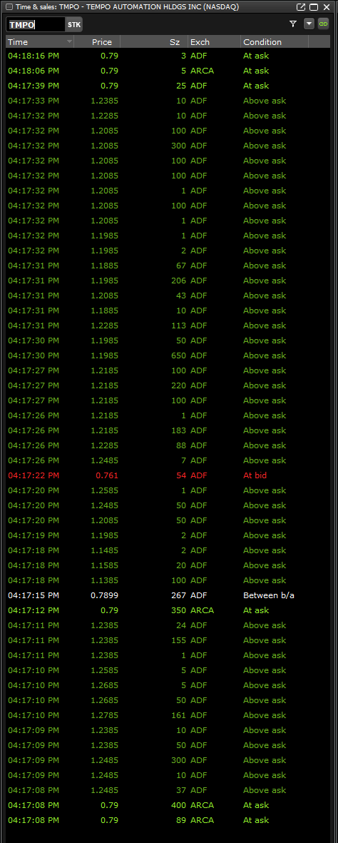Image resolution: width=338 pixels, height=843 pixels.
Task: Click the 54 size cell in the red row
Action: click(180, 475)
